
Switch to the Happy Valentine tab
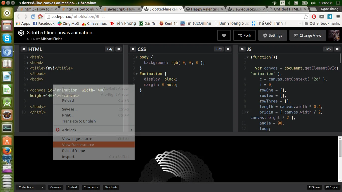[205, 9]
